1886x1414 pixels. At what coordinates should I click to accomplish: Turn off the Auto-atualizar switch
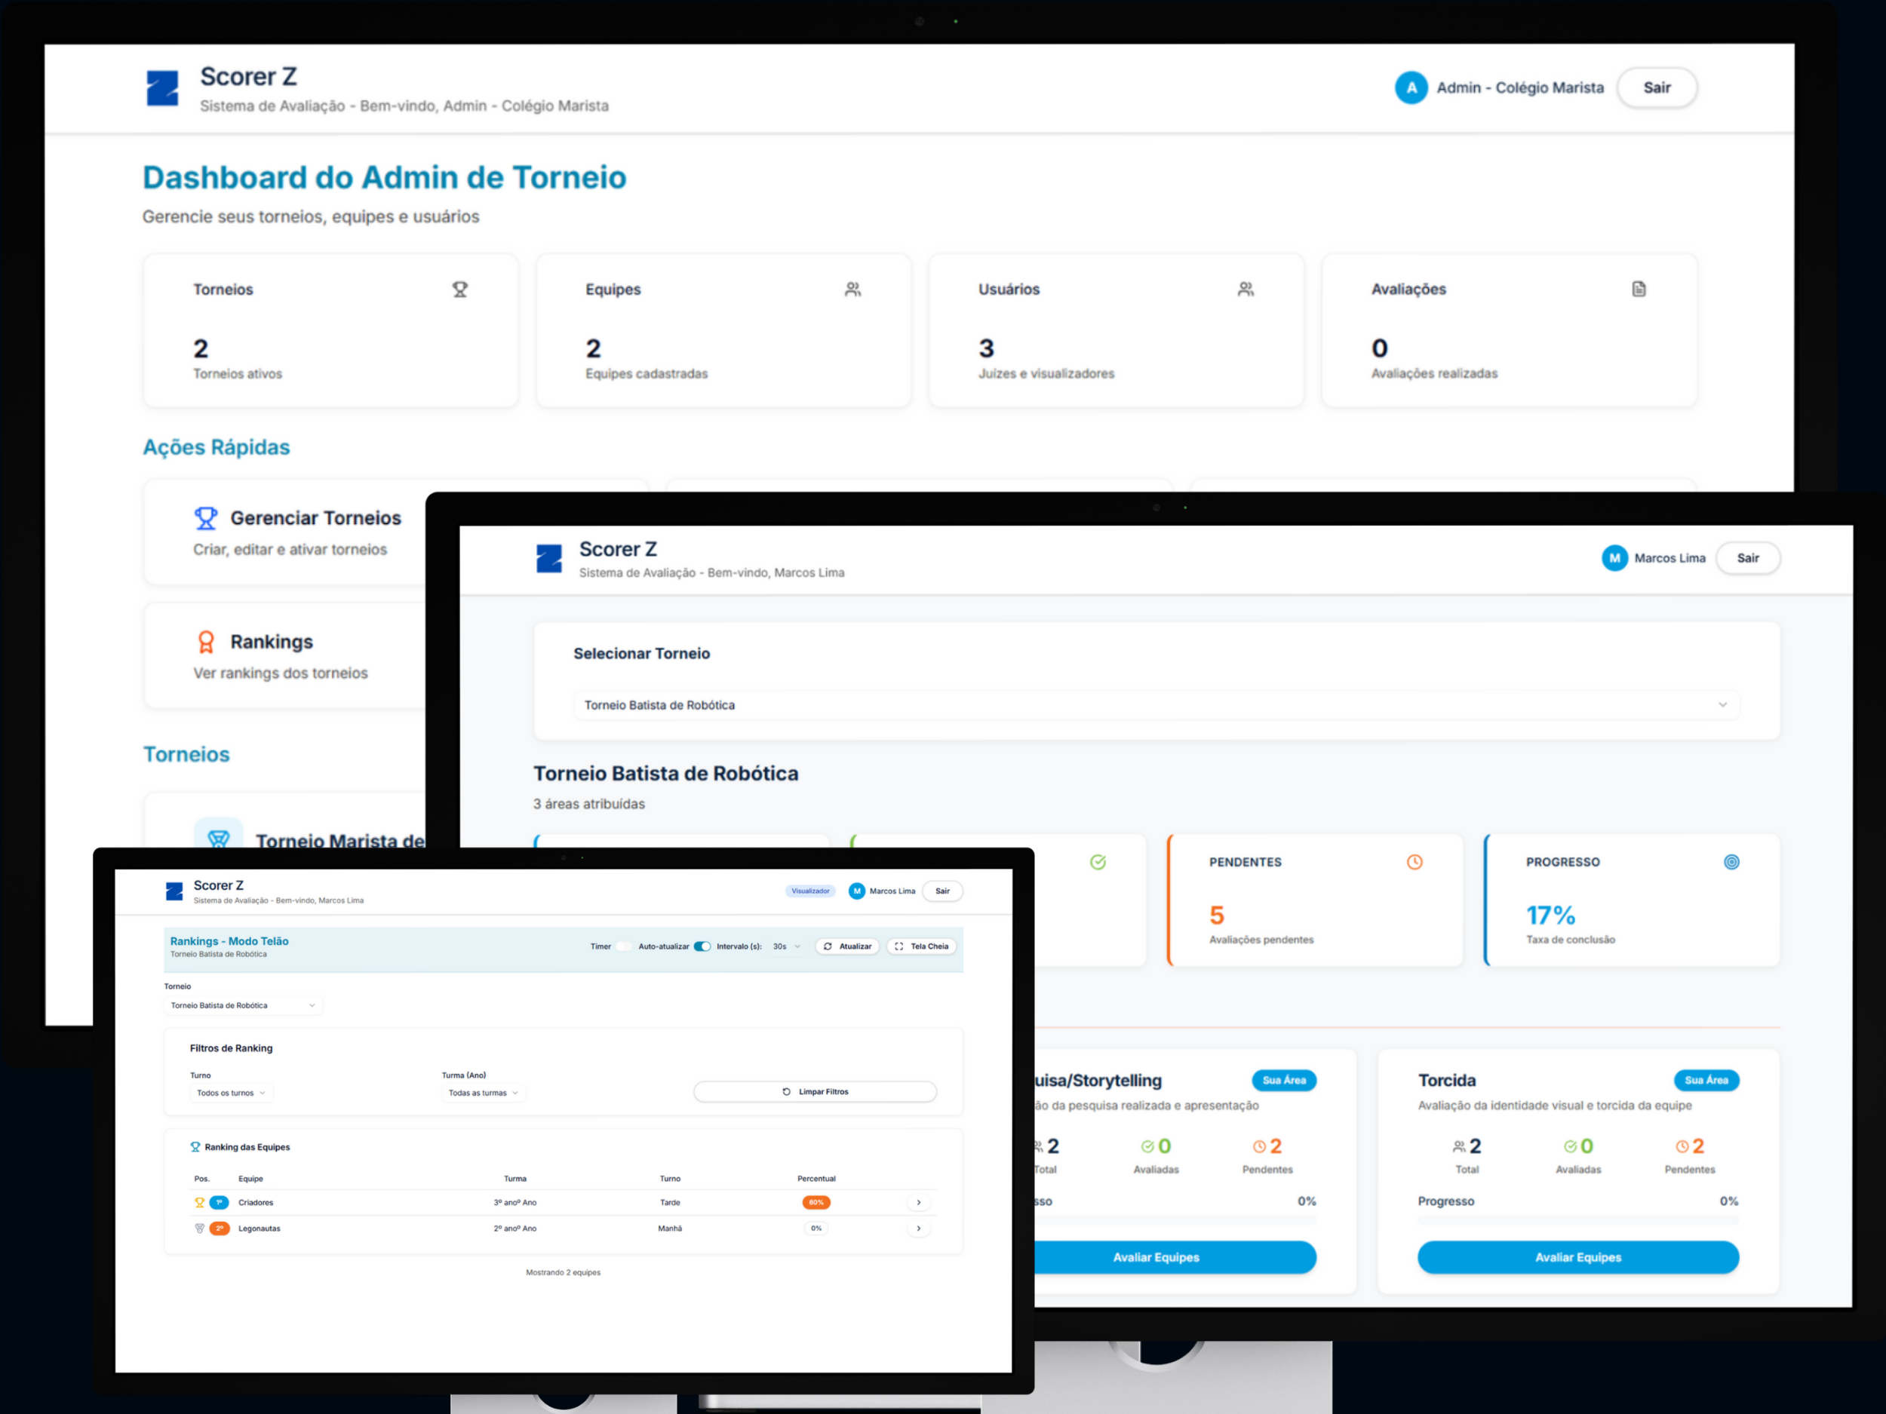pos(702,946)
